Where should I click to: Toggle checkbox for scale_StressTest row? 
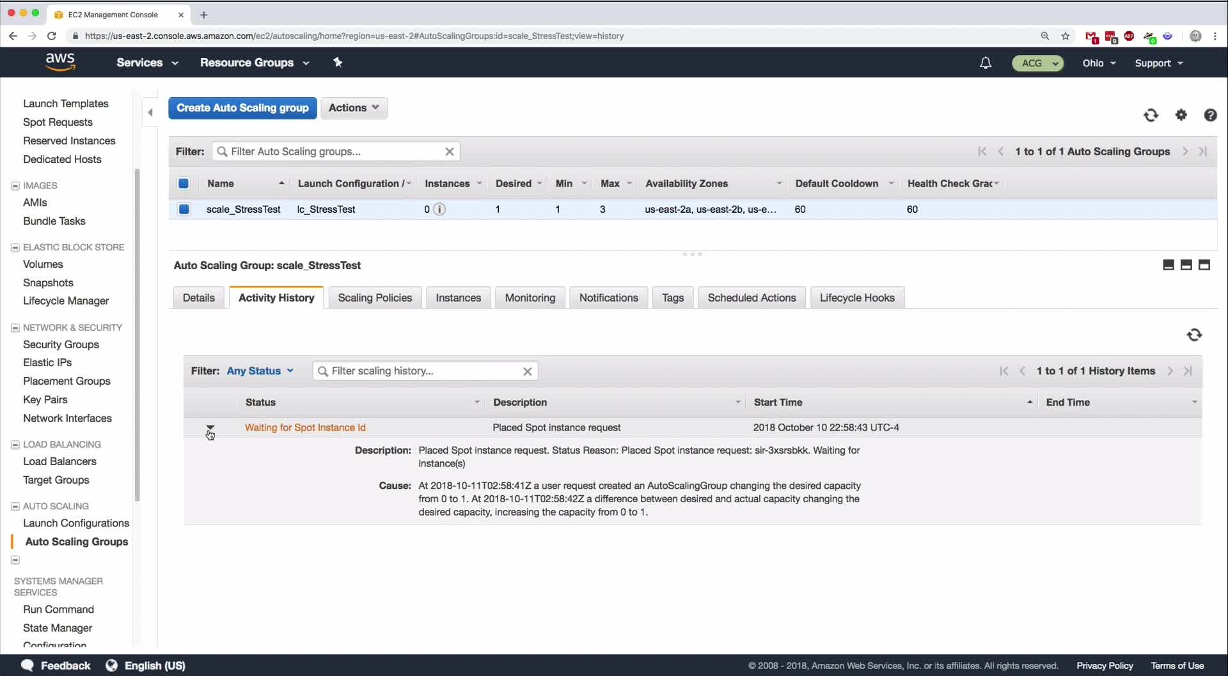tap(184, 209)
